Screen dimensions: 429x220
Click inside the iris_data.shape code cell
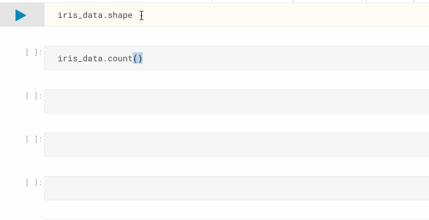(x=237, y=15)
